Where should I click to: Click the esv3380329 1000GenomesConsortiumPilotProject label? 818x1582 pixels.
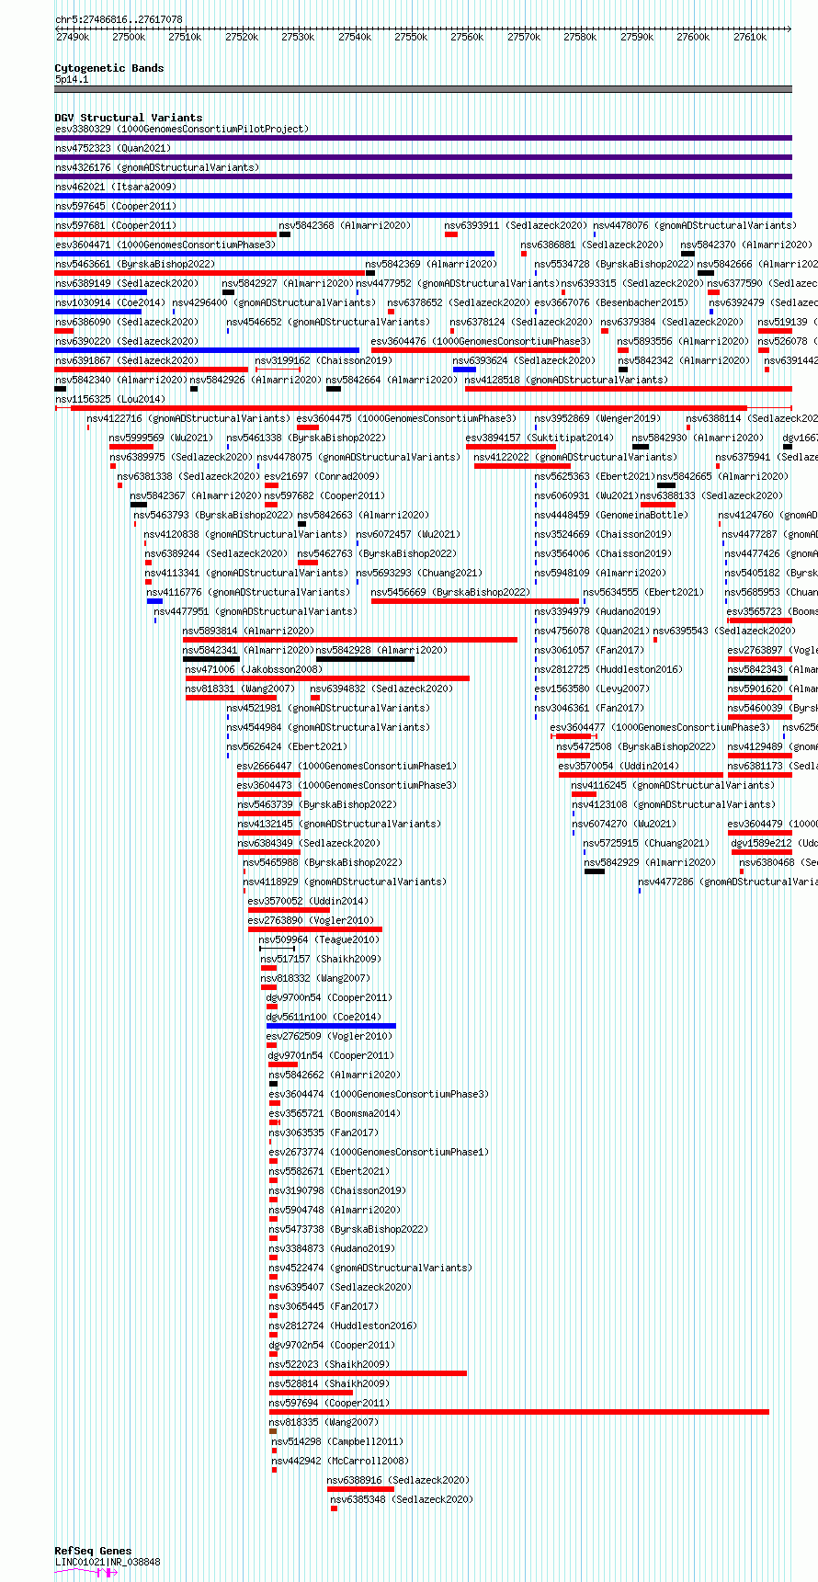[182, 129]
